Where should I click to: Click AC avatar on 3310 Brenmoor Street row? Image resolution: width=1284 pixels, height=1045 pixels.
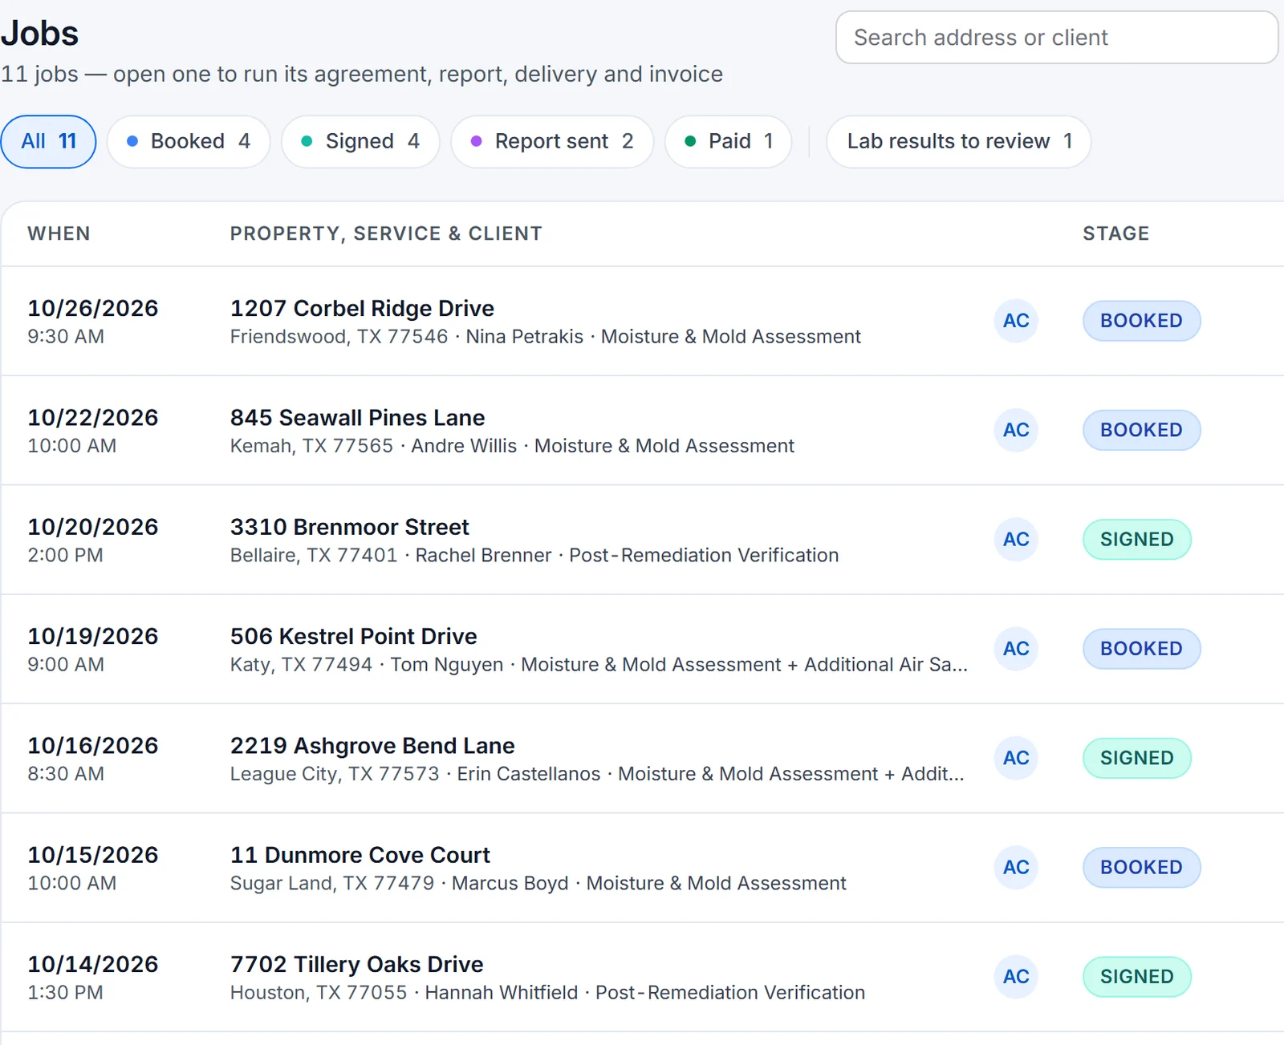click(1016, 540)
